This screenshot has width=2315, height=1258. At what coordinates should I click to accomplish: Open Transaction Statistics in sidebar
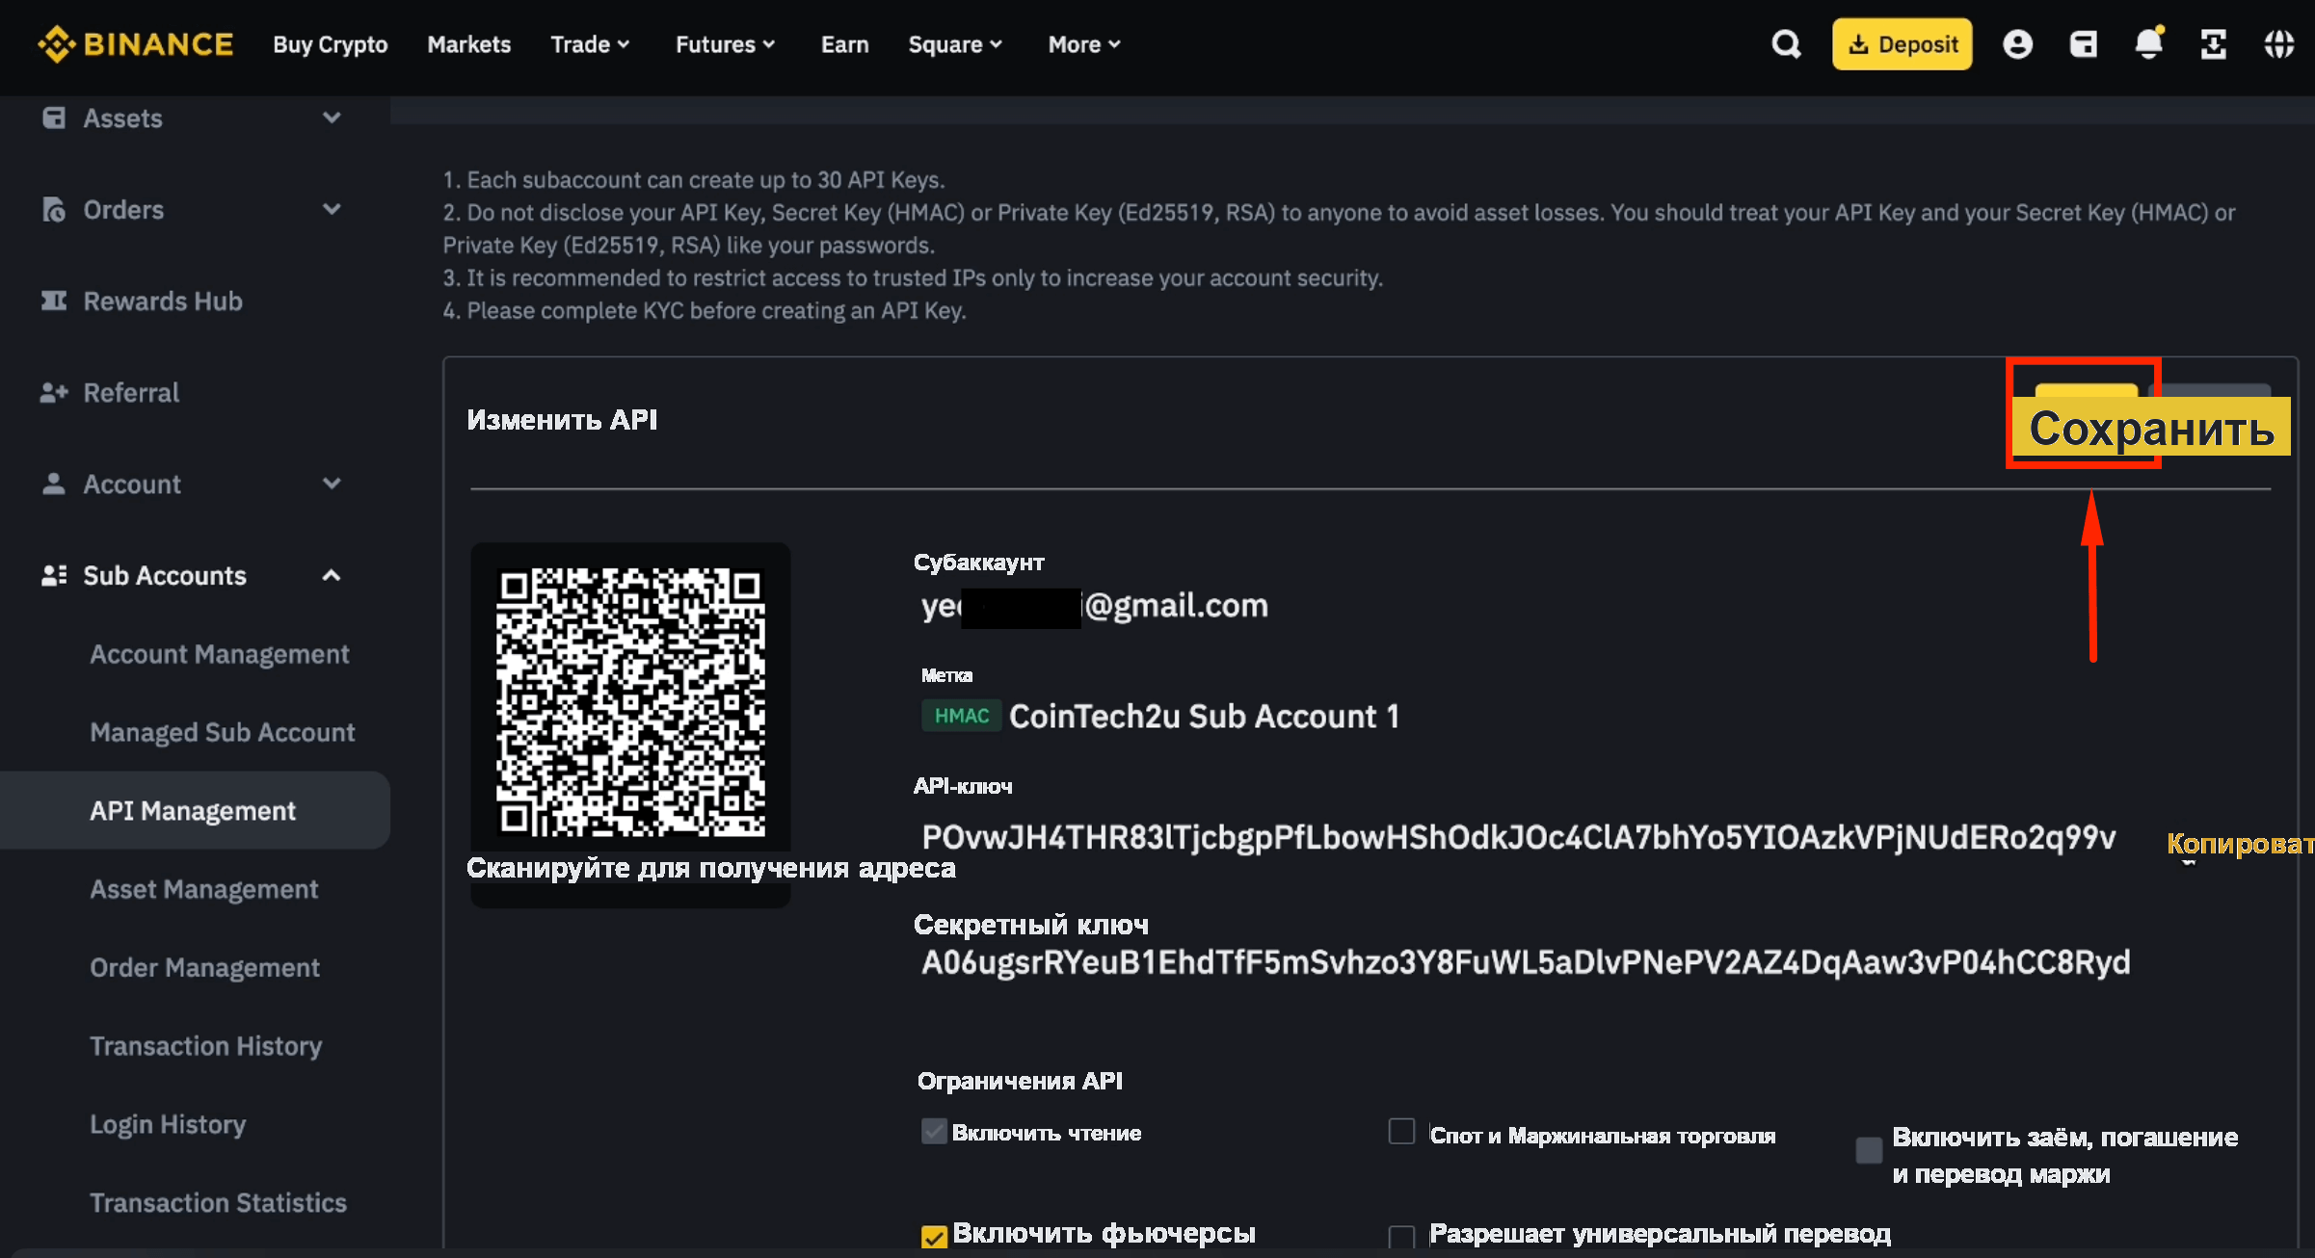point(219,1202)
